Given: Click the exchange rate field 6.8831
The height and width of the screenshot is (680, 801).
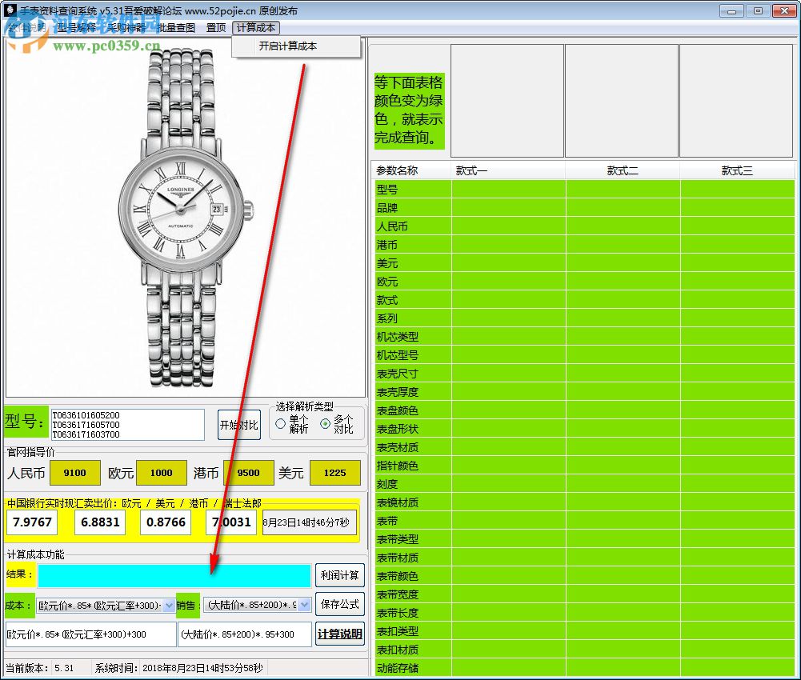Looking at the screenshot, I should coord(100,522).
